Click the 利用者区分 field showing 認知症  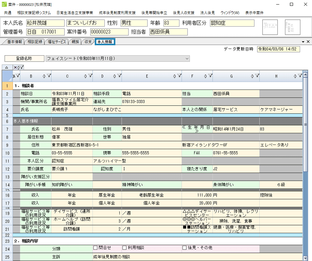[x=232, y=23]
